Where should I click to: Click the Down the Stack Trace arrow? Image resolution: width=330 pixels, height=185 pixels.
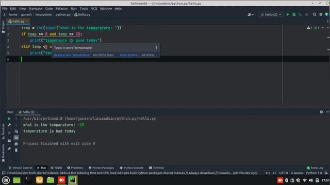click(16, 125)
